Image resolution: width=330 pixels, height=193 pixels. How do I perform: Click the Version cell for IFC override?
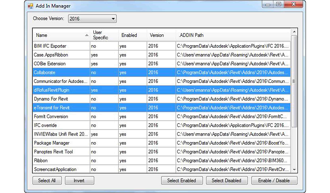(x=161, y=126)
